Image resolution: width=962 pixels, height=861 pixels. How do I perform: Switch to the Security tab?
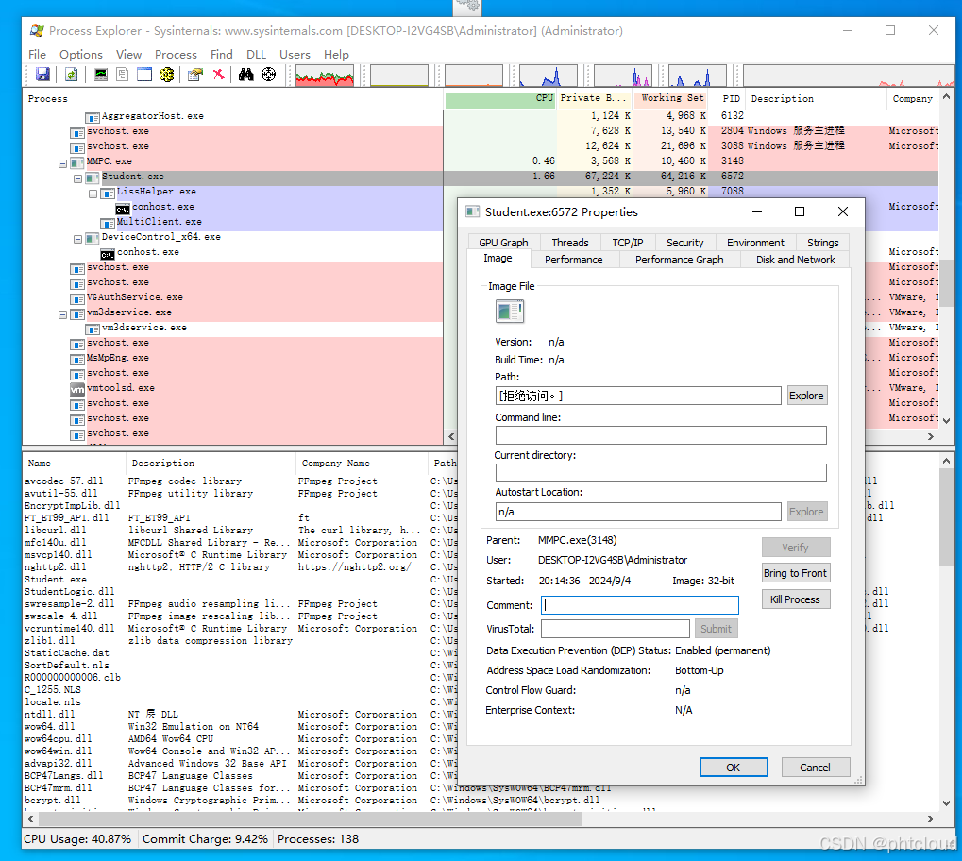pyautogui.click(x=684, y=243)
